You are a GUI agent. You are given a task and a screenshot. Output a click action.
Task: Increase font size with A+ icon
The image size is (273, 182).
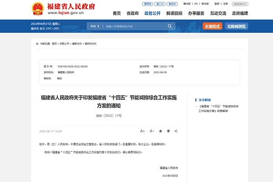click(142, 131)
